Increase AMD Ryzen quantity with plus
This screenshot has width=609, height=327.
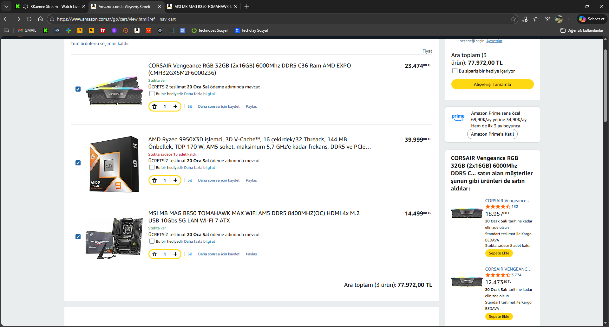point(175,180)
